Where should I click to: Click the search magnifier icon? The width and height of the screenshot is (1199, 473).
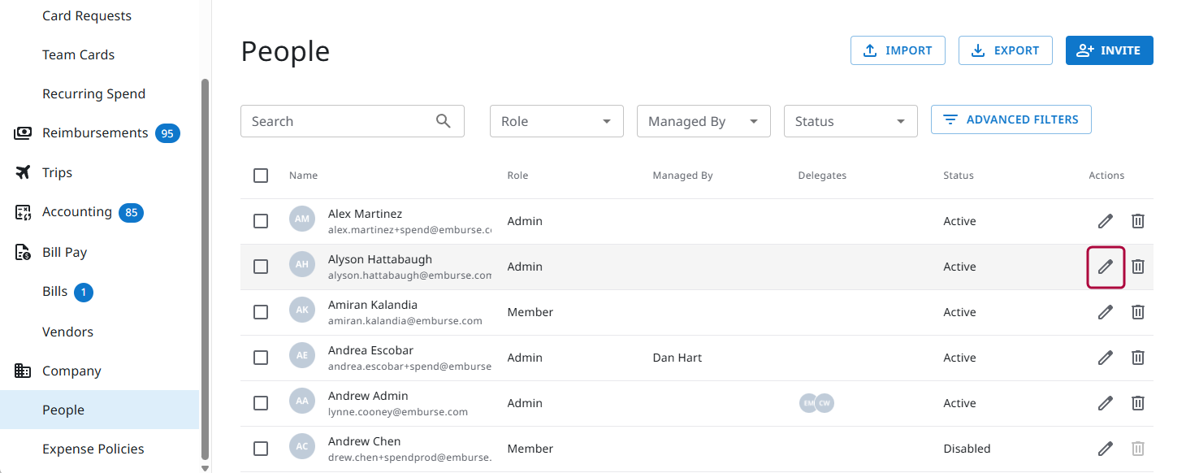pos(444,119)
